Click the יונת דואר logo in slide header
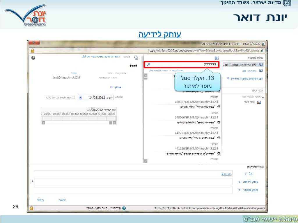298x223 pixels. tap(26, 16)
